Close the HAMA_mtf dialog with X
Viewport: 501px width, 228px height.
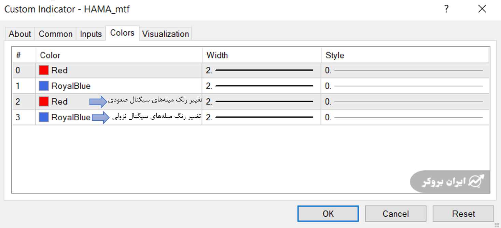[482, 9]
